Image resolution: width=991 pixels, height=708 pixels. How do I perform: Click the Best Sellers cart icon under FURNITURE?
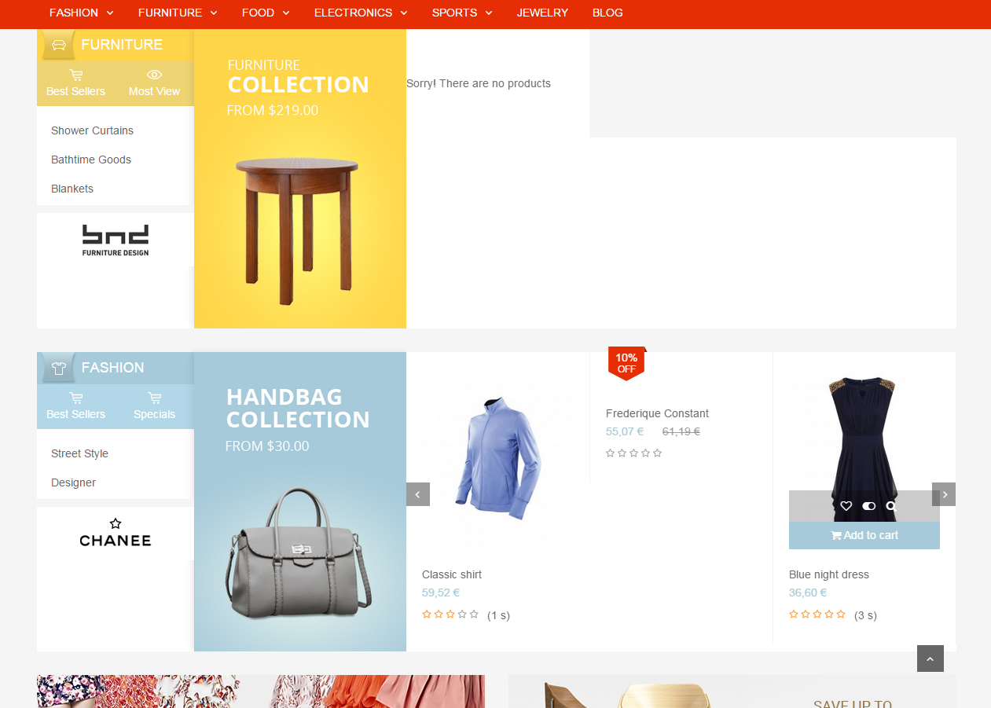(75, 73)
